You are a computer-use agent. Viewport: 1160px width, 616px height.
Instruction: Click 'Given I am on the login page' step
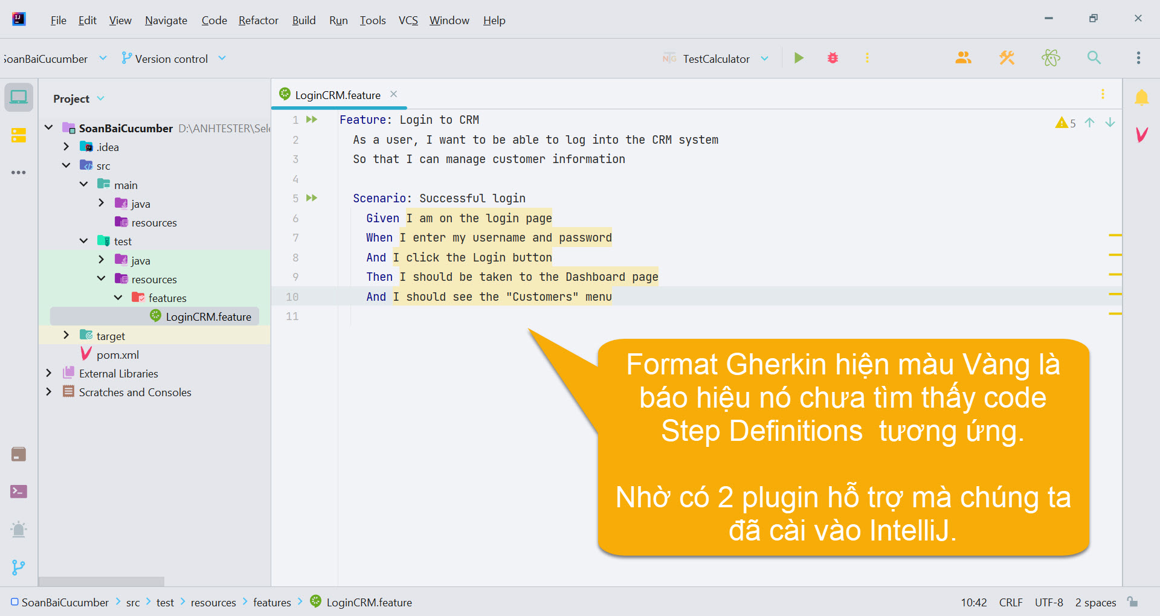pyautogui.click(x=459, y=218)
